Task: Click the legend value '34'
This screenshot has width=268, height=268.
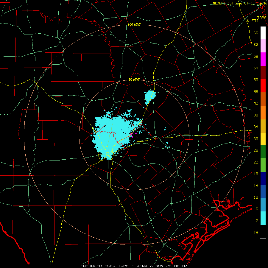Action: [x=256, y=127]
